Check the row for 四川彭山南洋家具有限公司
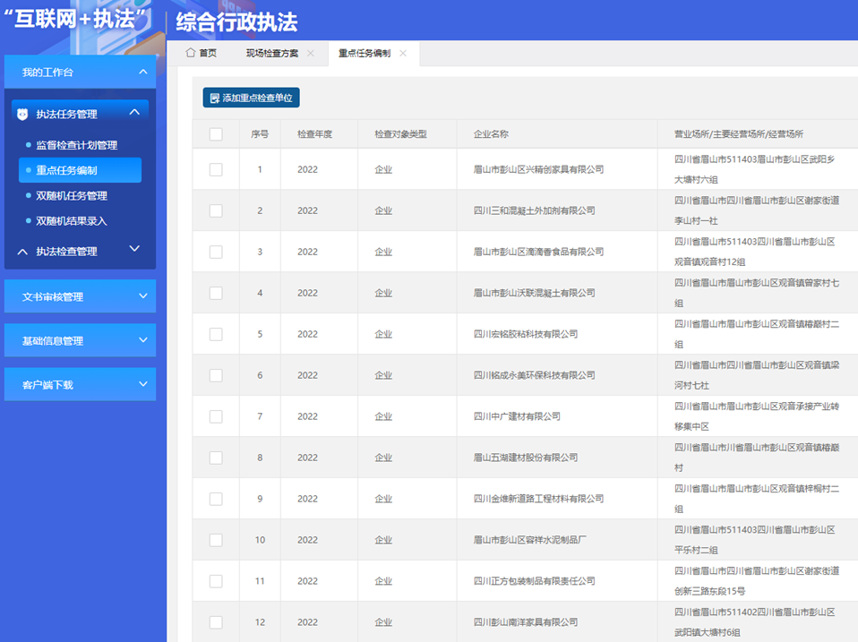Screen dimensions: 858x642 [x=216, y=622]
